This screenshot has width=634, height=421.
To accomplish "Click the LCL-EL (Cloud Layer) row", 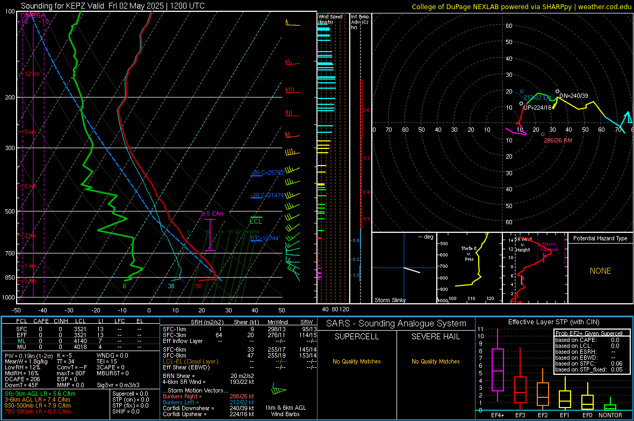I will point(240,361).
